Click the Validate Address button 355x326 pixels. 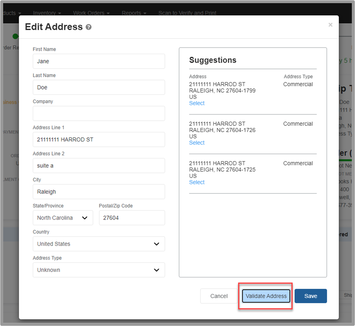(266, 296)
